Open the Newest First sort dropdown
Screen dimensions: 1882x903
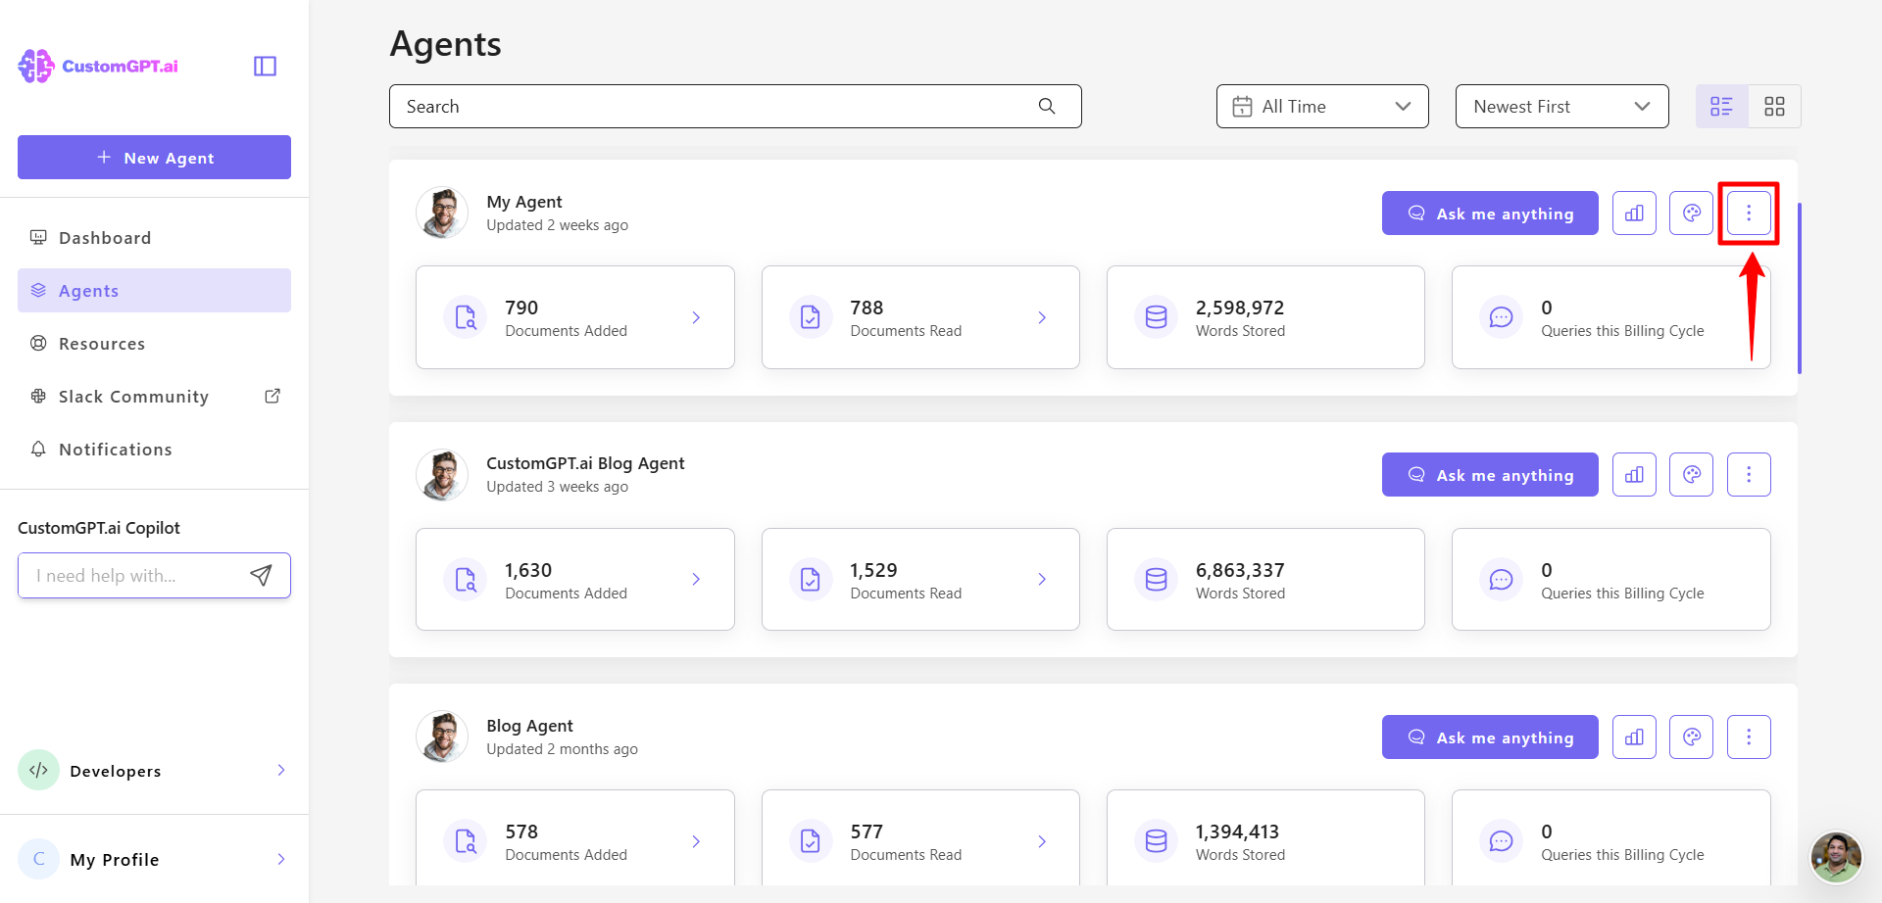[x=1561, y=106]
